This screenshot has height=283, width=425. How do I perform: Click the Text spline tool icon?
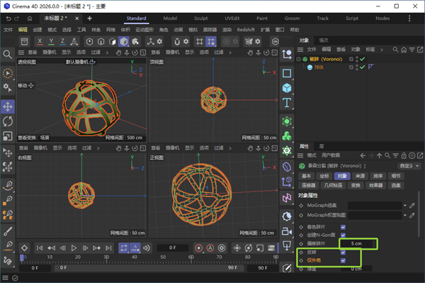pyautogui.click(x=287, y=103)
